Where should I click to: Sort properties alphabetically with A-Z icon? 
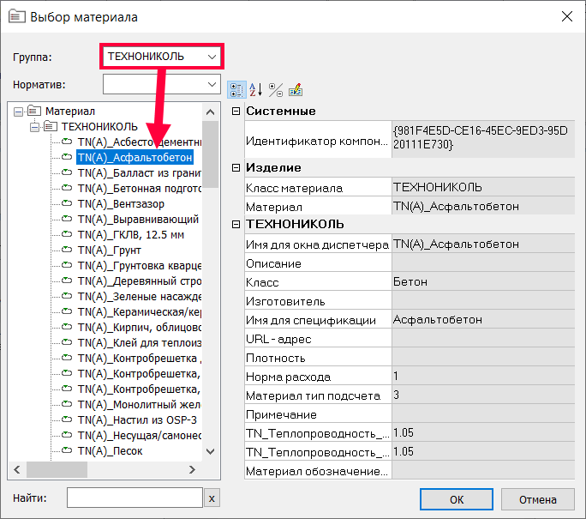point(256,89)
